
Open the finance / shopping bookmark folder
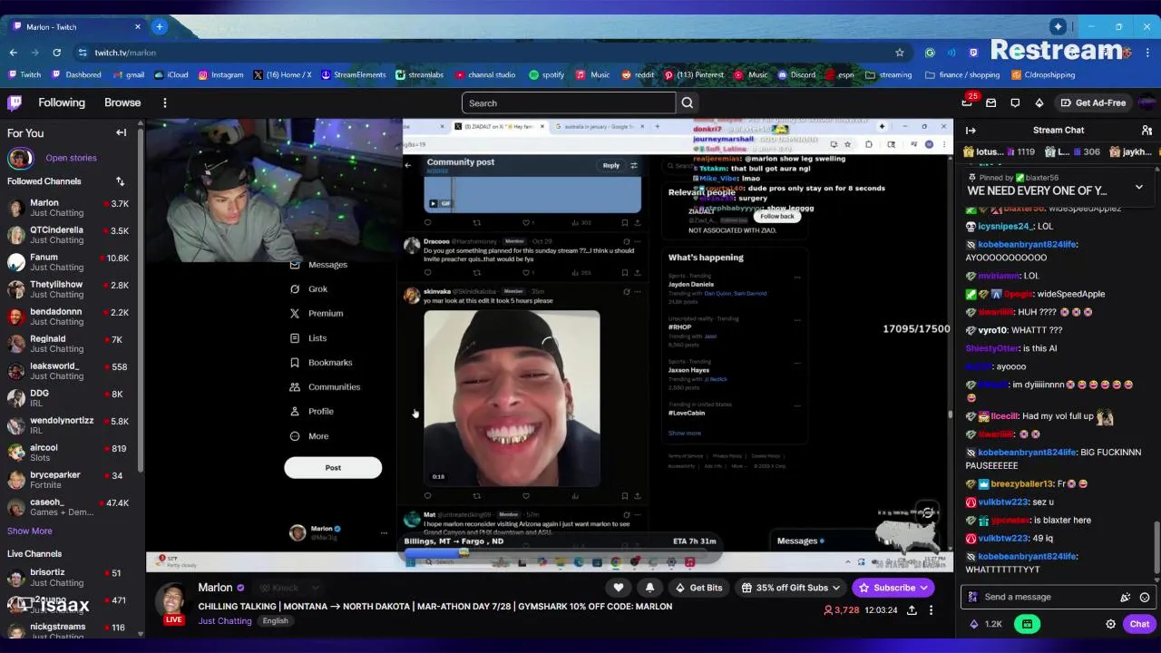(961, 74)
